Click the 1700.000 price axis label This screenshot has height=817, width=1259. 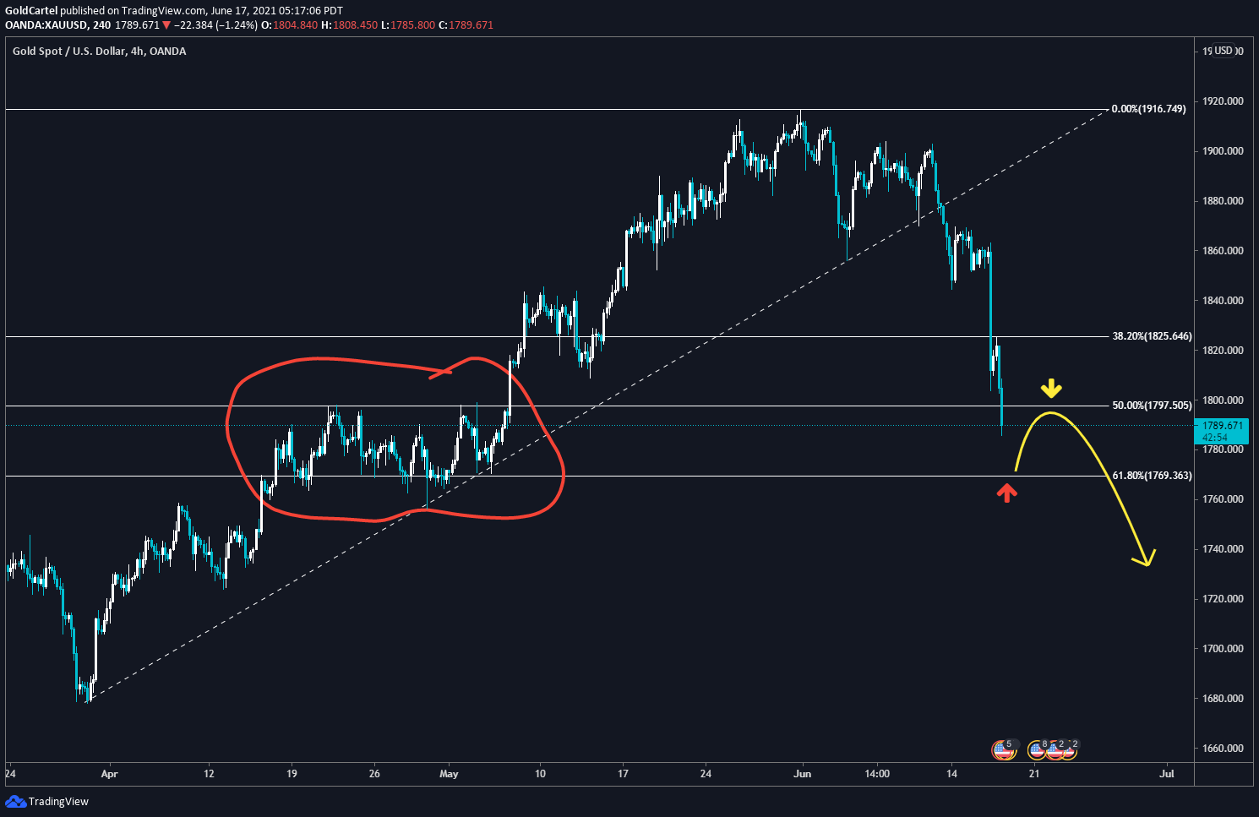(x=1223, y=649)
